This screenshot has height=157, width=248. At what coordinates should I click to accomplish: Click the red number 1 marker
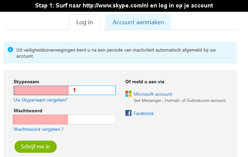[x=74, y=90]
